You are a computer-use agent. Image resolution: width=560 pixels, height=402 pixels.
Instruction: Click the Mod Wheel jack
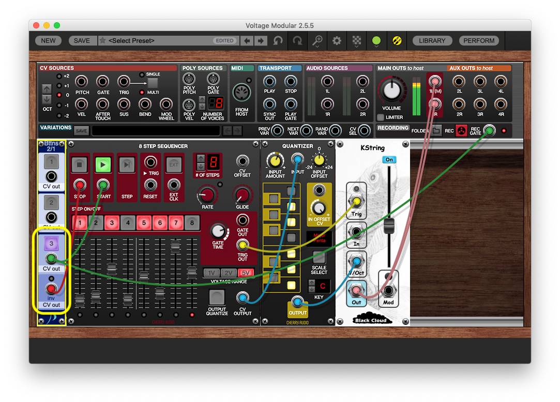click(x=165, y=105)
